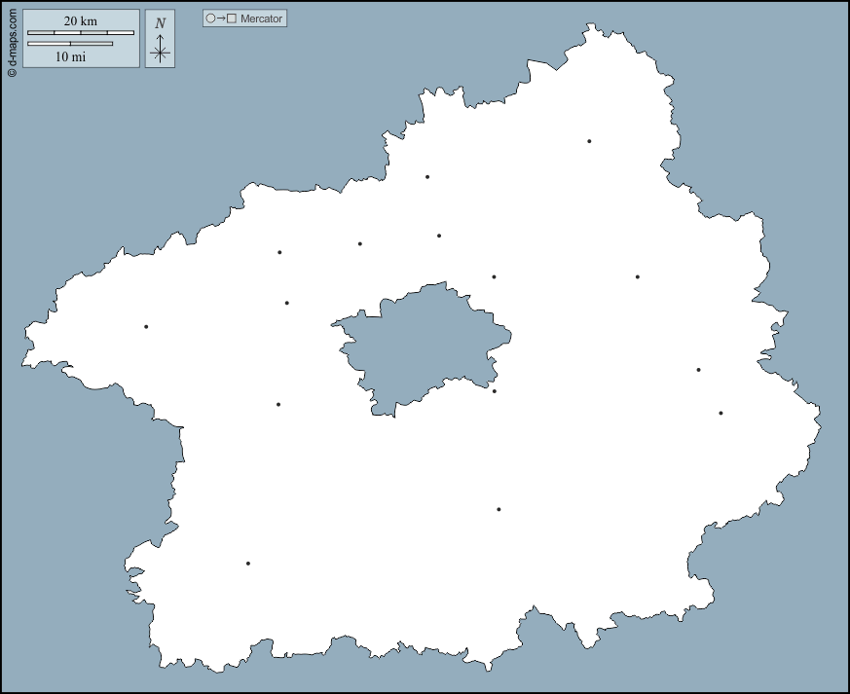Open the d-maps.com copyright link

[x=12, y=43]
